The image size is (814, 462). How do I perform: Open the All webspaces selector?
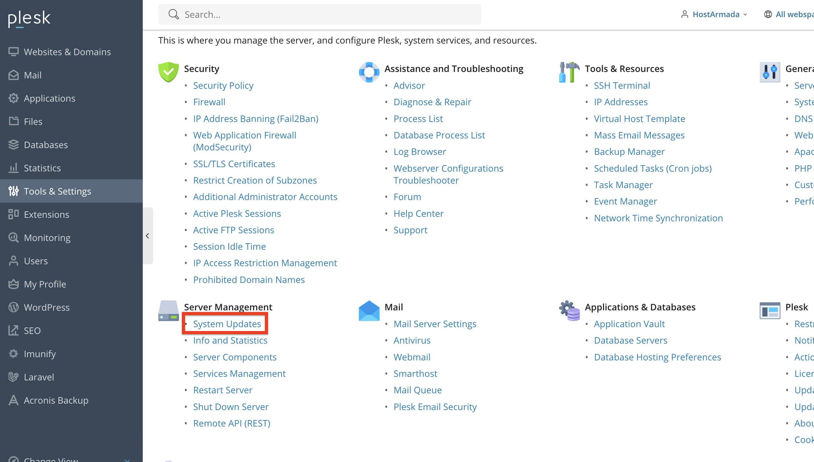(x=789, y=14)
